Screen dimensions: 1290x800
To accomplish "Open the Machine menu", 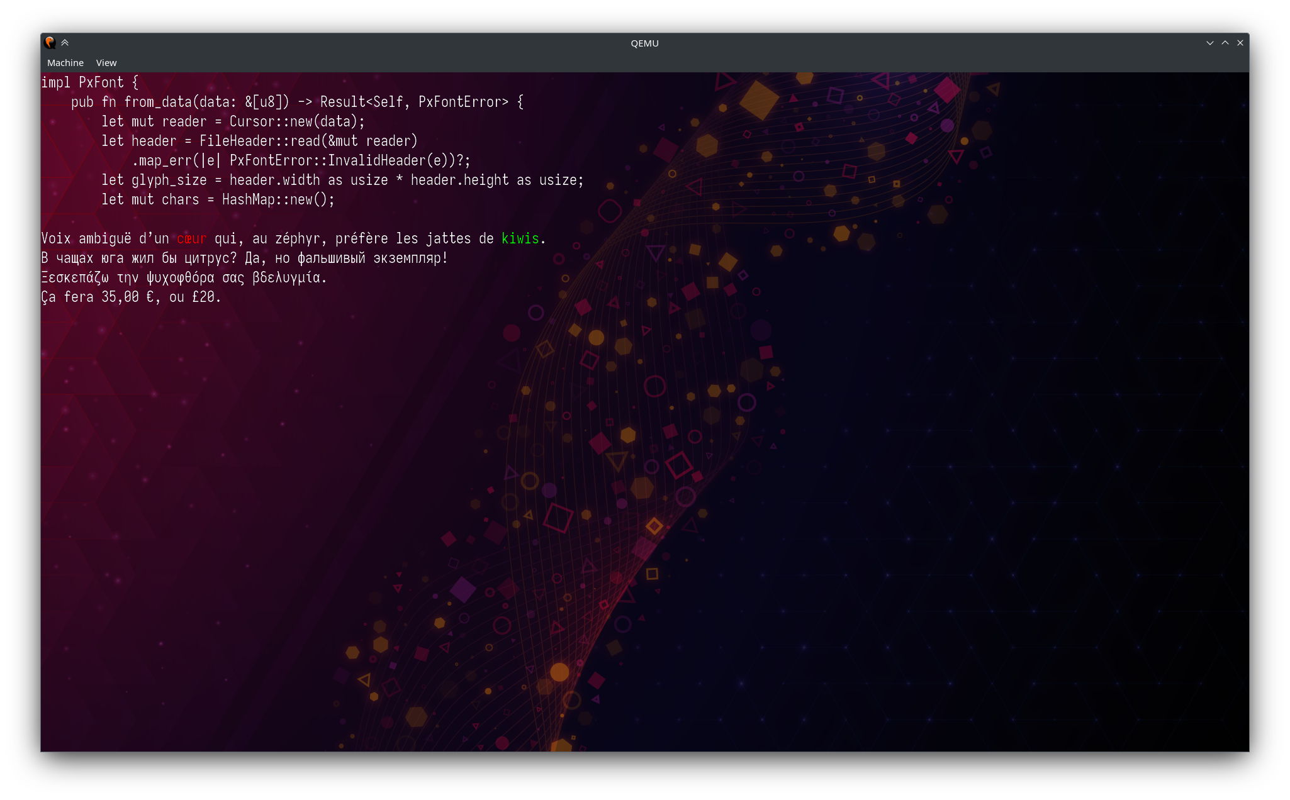I will point(65,63).
